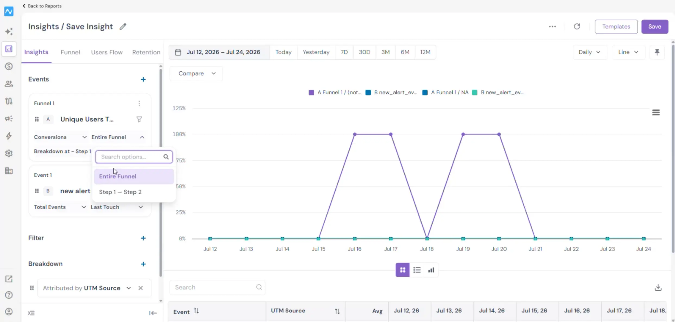
Task: Open the Templates button
Action: tap(616, 27)
